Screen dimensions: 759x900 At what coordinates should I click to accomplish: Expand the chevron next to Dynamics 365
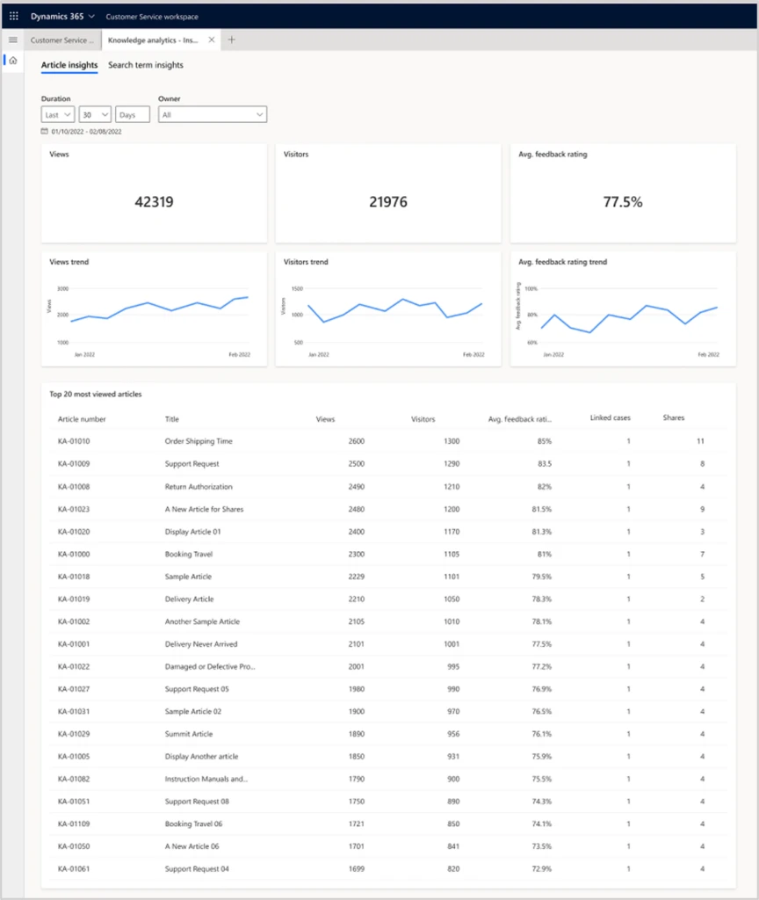(90, 15)
